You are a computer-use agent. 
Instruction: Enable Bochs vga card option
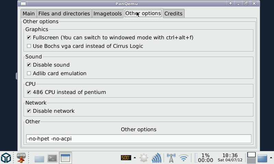click(29, 46)
